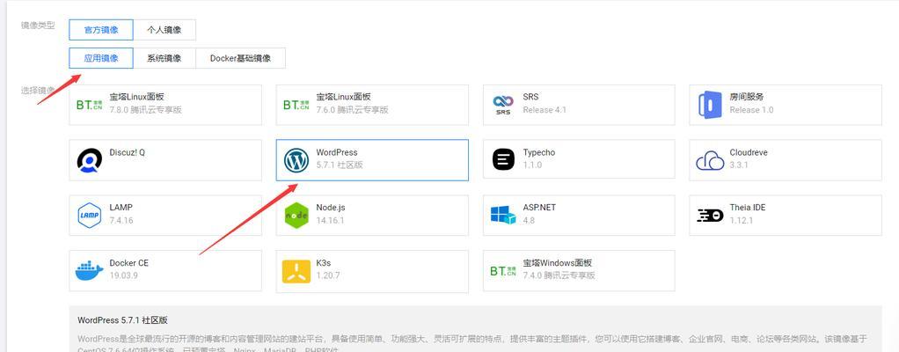
Task: Click the WordPress 5.7.1 社区版 description heading
Action: click(122, 320)
